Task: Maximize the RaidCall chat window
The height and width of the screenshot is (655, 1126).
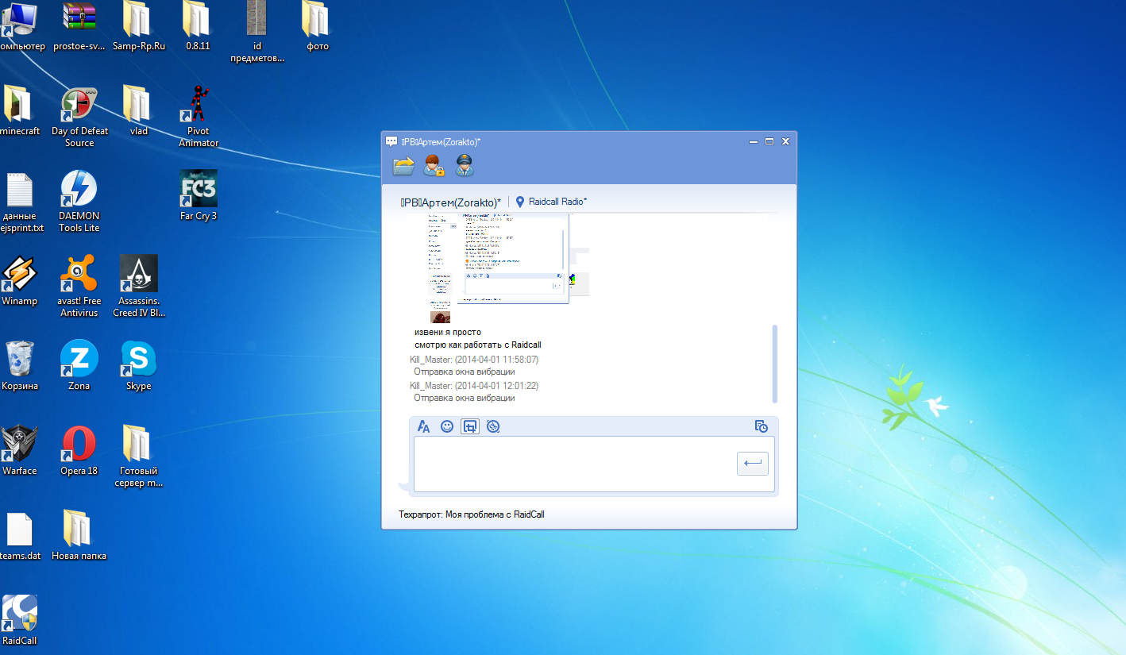Action: [769, 141]
